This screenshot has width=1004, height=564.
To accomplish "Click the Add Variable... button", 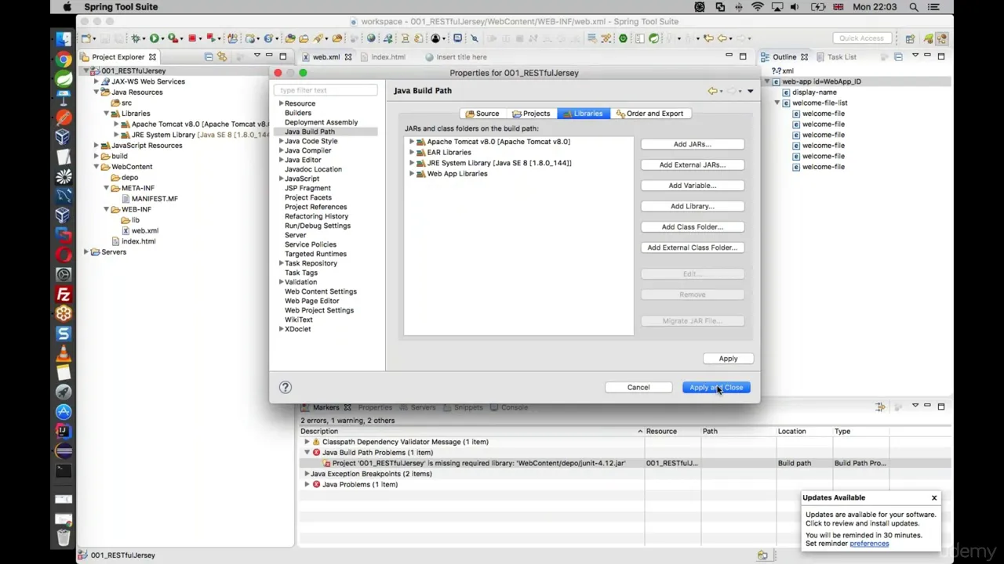I will pyautogui.click(x=692, y=186).
